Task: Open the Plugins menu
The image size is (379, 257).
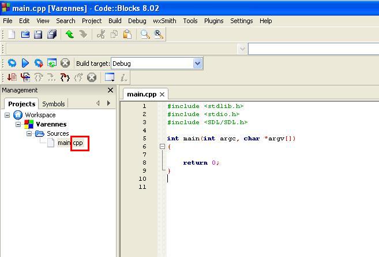Action: pyautogui.click(x=214, y=21)
